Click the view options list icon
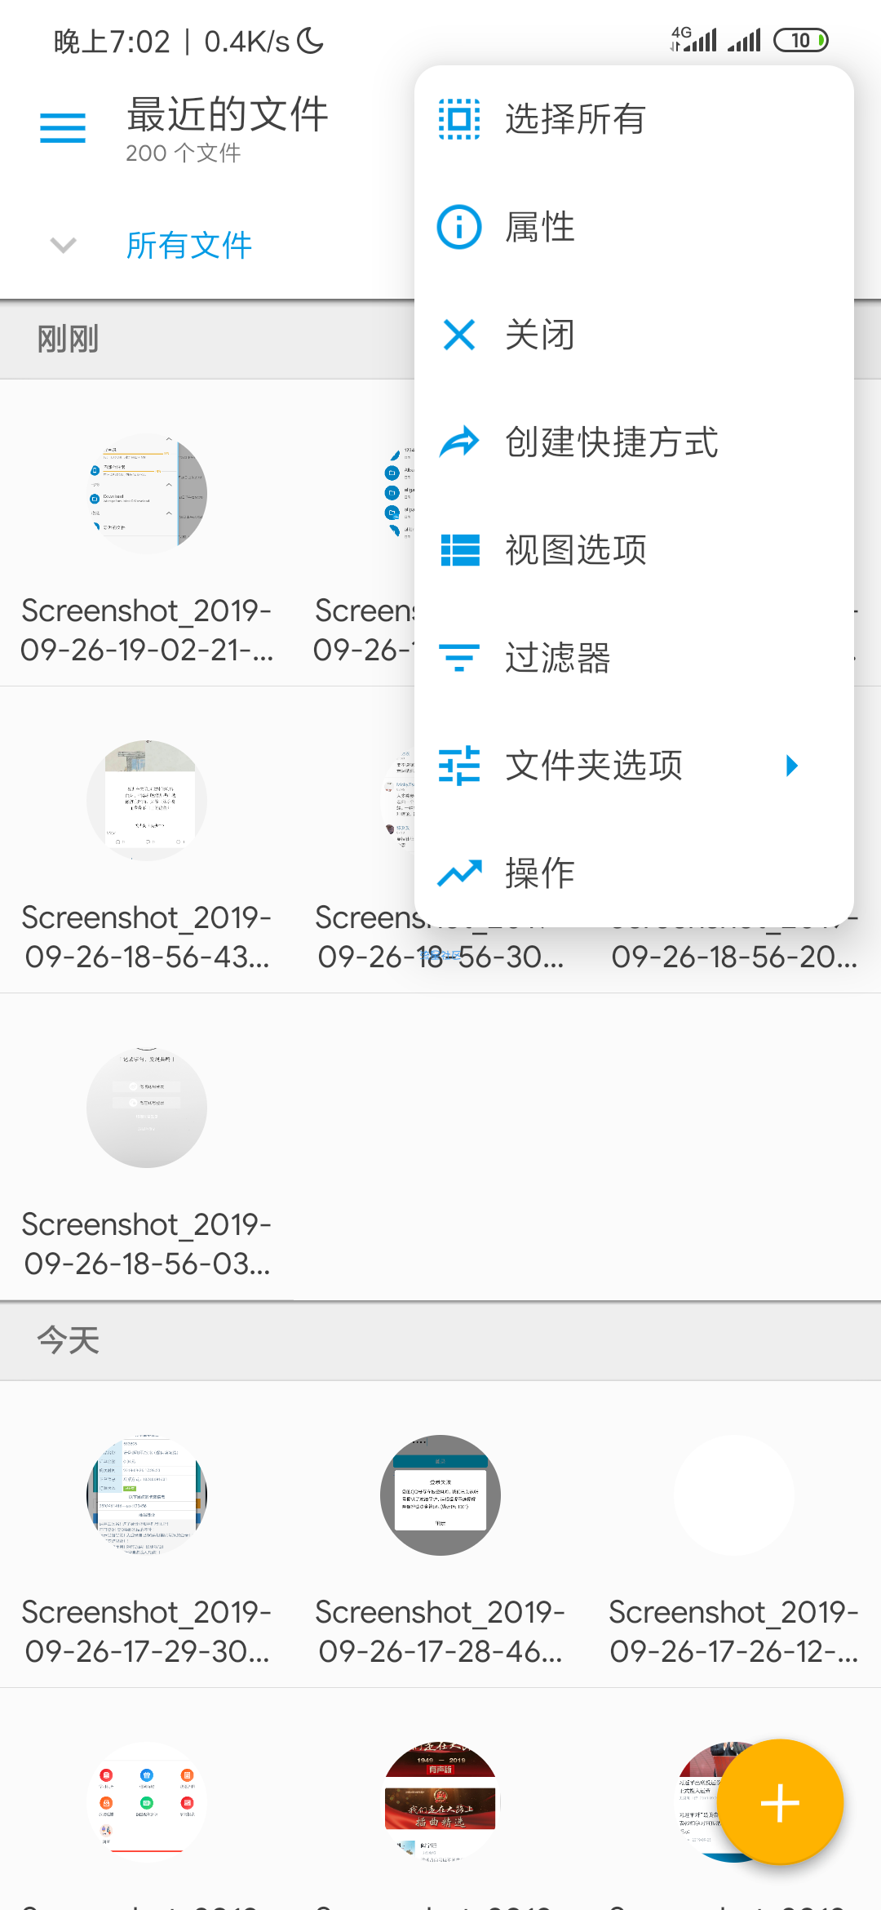Image resolution: width=881 pixels, height=1910 pixels. click(459, 550)
